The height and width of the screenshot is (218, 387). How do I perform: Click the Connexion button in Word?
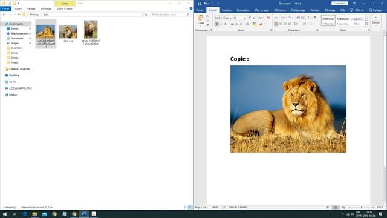(340, 4)
